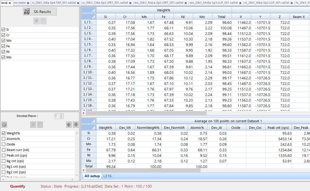
Task: Deselect all data types icon below Decimal Places
Action: [40, 125]
